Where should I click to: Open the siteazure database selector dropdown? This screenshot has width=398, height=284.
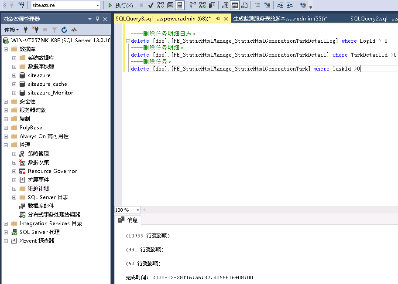[98, 5]
